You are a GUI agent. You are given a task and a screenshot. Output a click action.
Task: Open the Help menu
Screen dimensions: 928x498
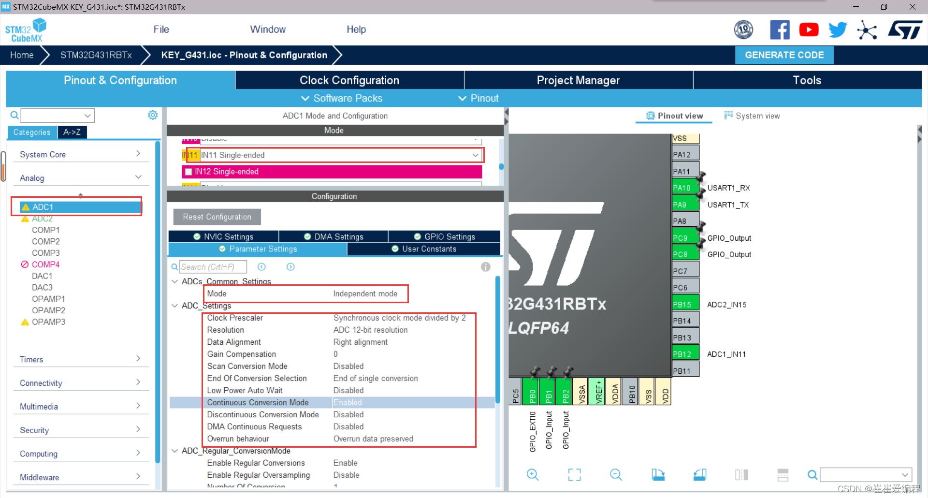(x=356, y=29)
